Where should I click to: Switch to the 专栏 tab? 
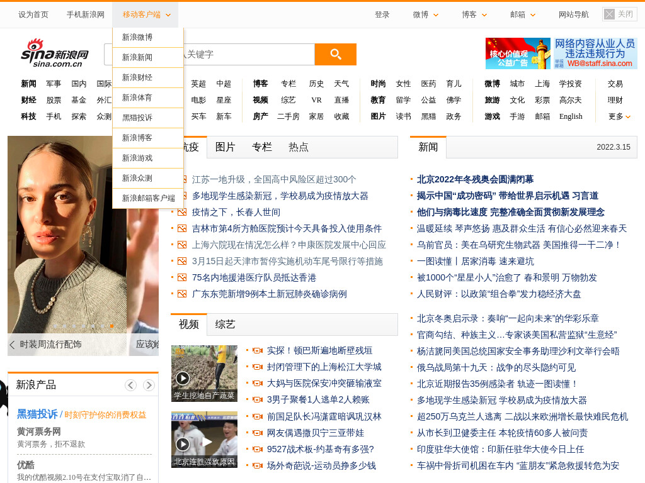click(x=261, y=147)
